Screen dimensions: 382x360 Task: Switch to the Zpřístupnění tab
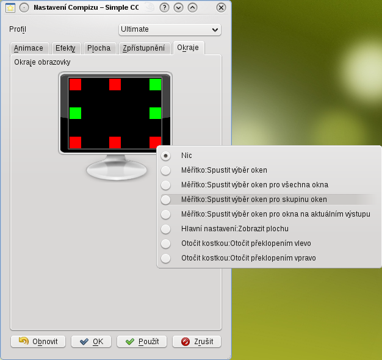point(144,48)
